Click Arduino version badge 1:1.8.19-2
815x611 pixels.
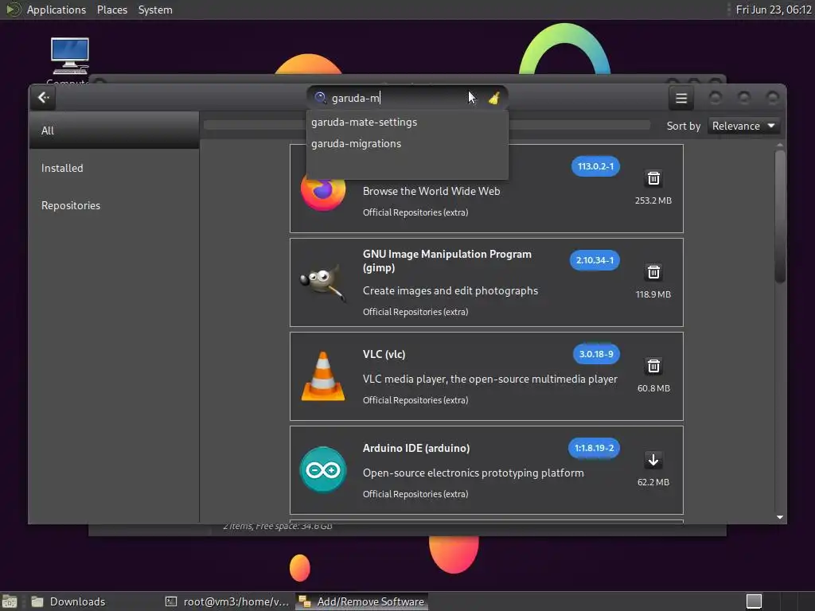coord(594,448)
